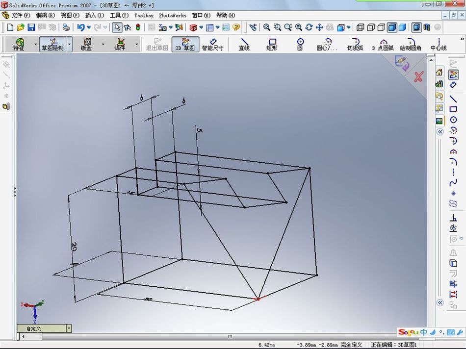The image size is (466, 349).
Task: Click the line tool in right sketch toolbar
Action: pyautogui.click(x=453, y=99)
